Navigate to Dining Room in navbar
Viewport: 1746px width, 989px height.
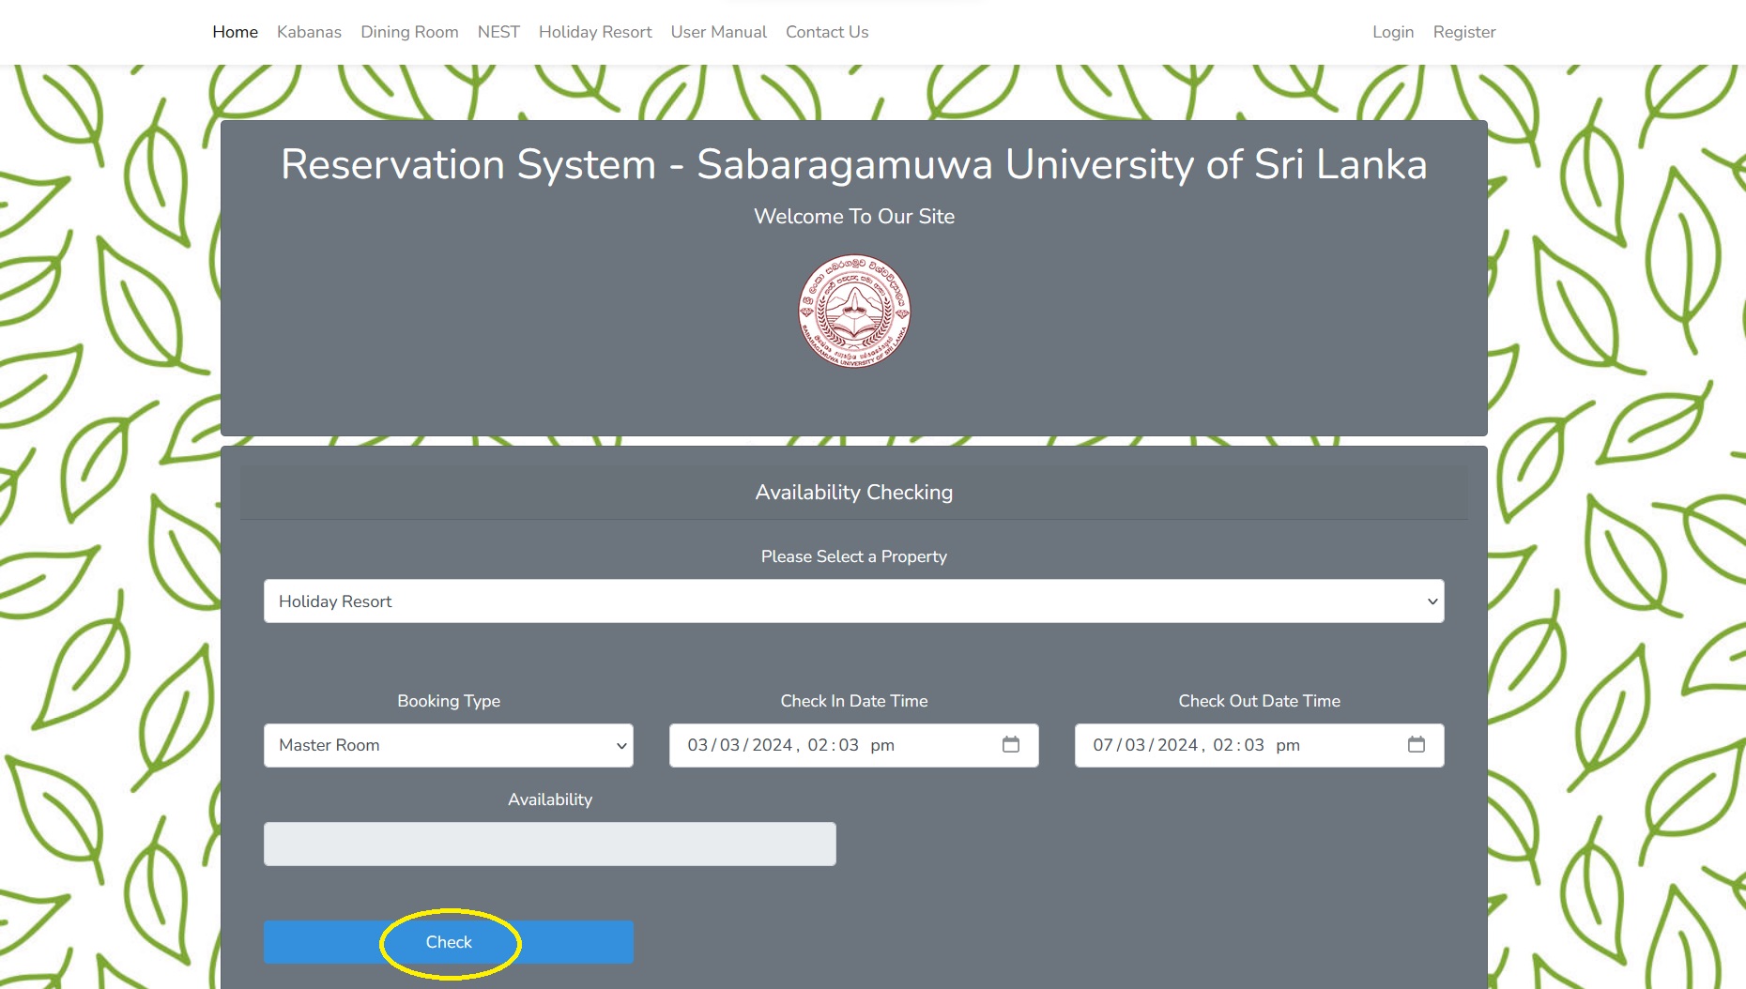pos(409,32)
